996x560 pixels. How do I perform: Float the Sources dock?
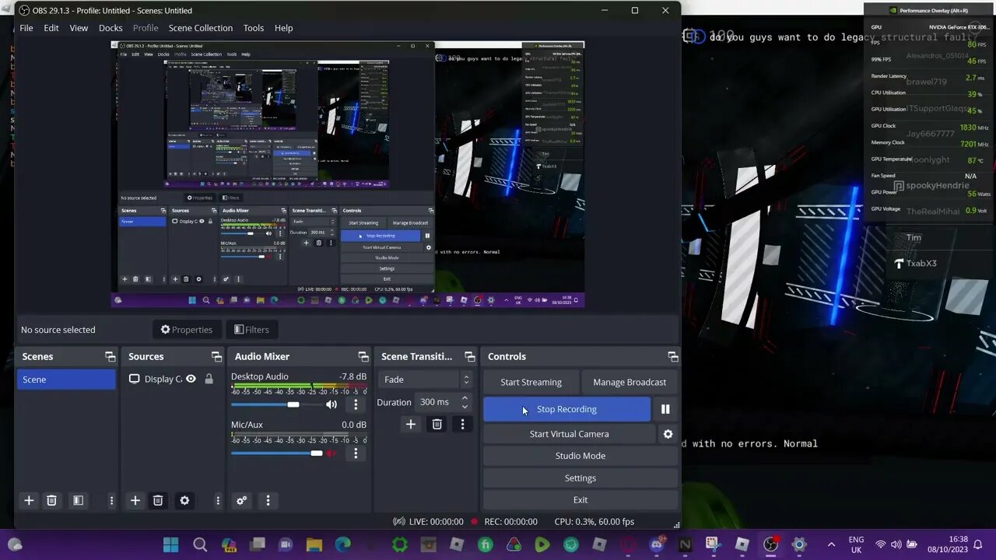pyautogui.click(x=216, y=356)
